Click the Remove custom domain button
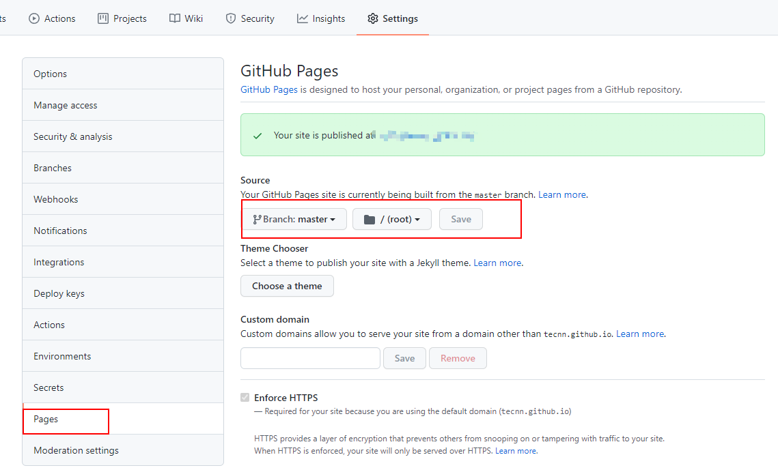778x470 pixels. pyautogui.click(x=458, y=358)
